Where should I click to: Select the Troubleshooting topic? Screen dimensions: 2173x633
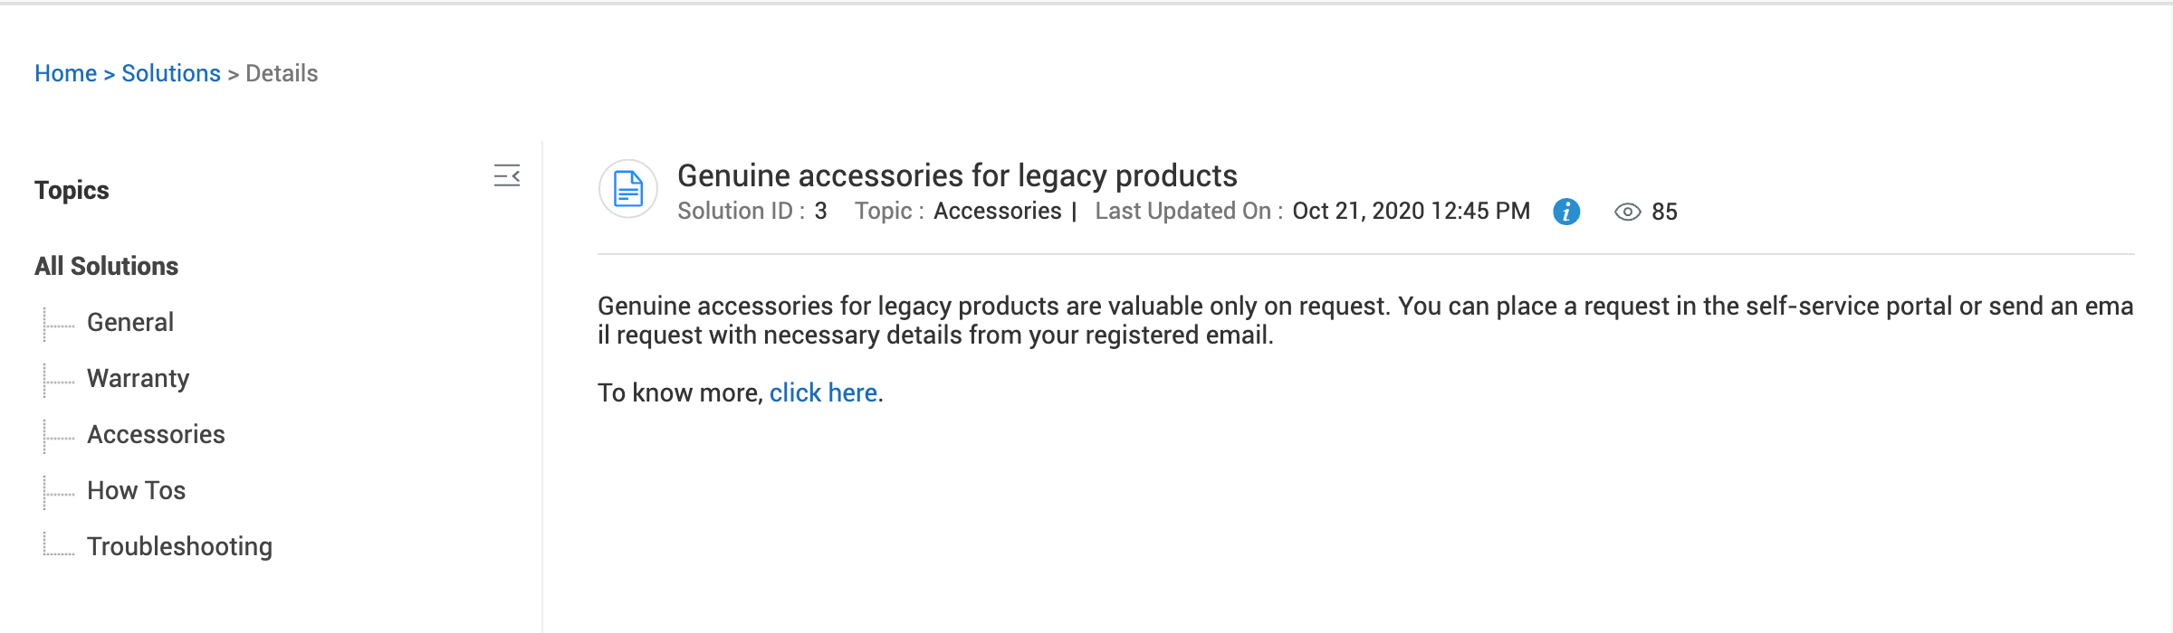tap(179, 546)
